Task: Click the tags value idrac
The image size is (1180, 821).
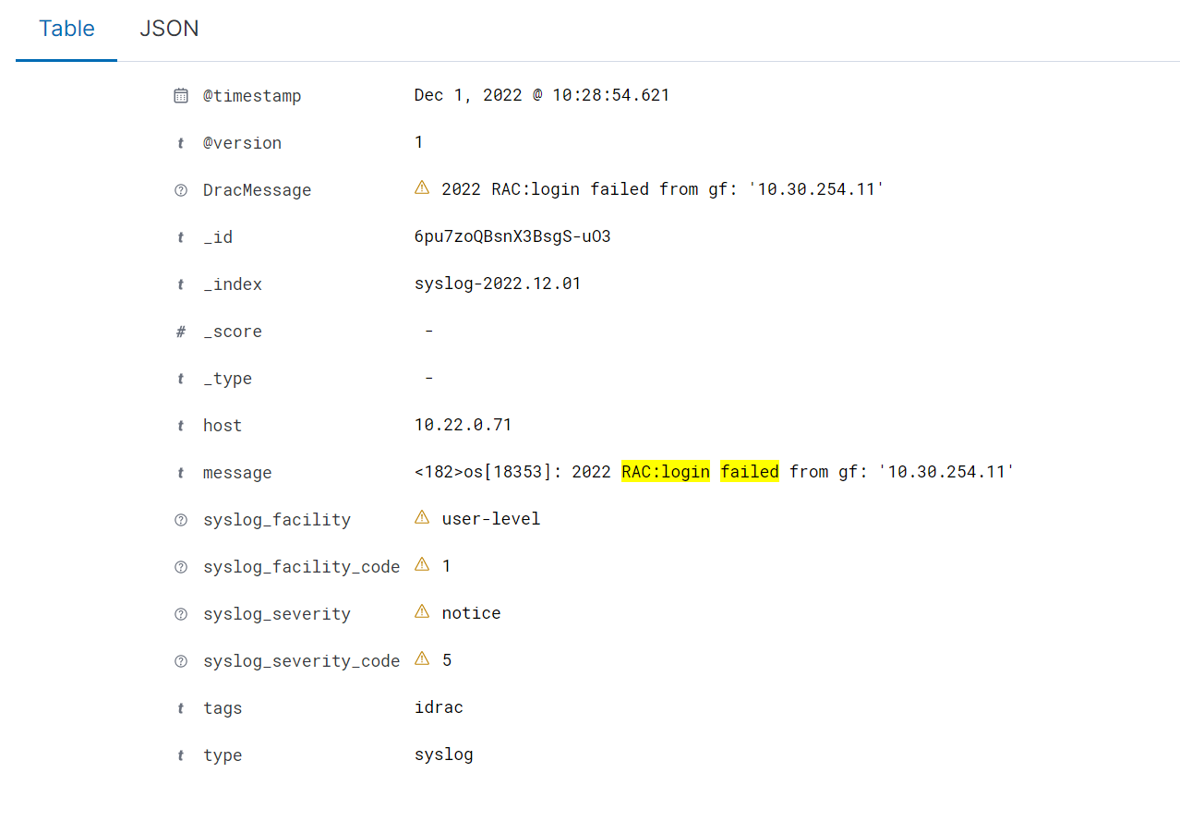Action: click(439, 707)
